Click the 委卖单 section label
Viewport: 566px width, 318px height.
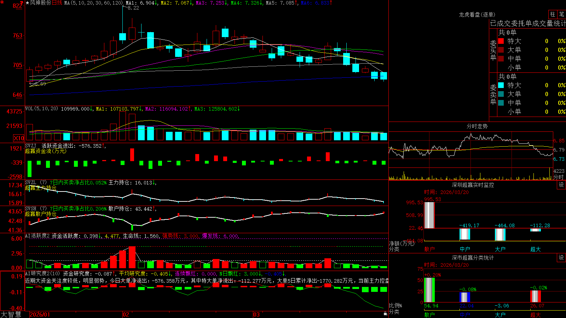[493, 94]
